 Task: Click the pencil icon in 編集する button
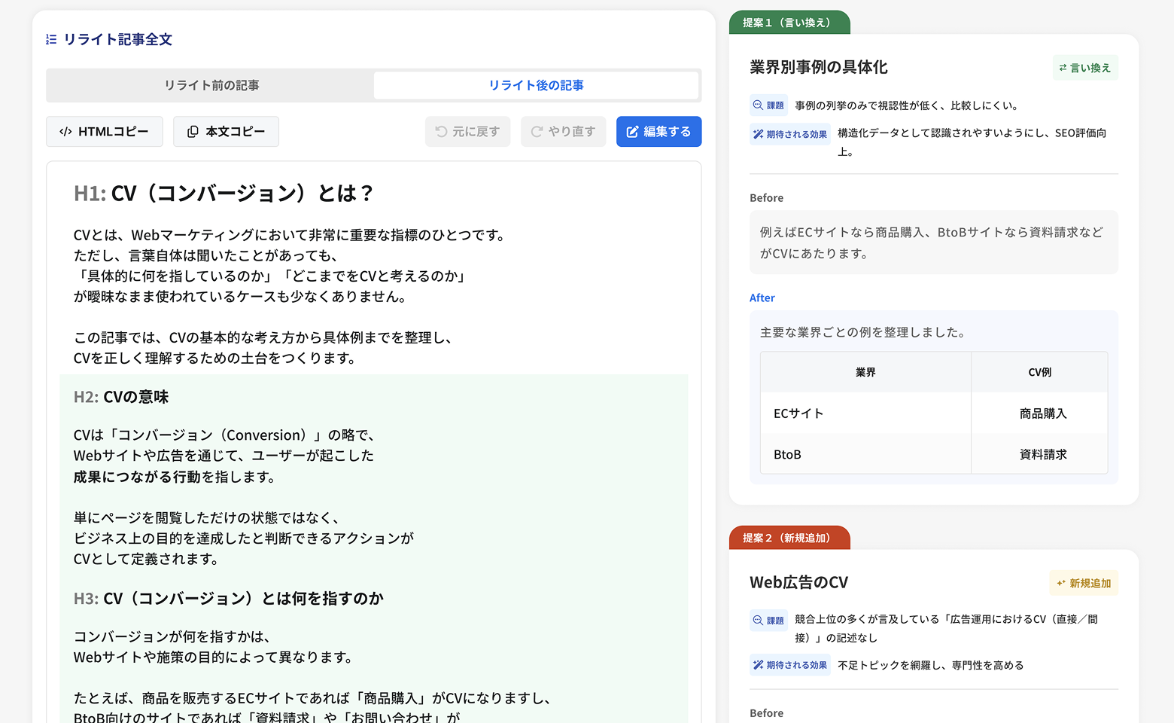[632, 132]
